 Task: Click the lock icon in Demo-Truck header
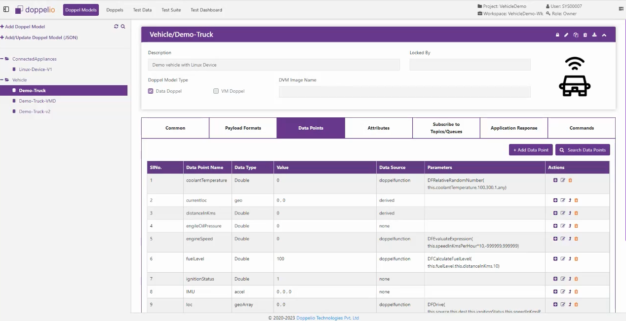[x=557, y=35]
